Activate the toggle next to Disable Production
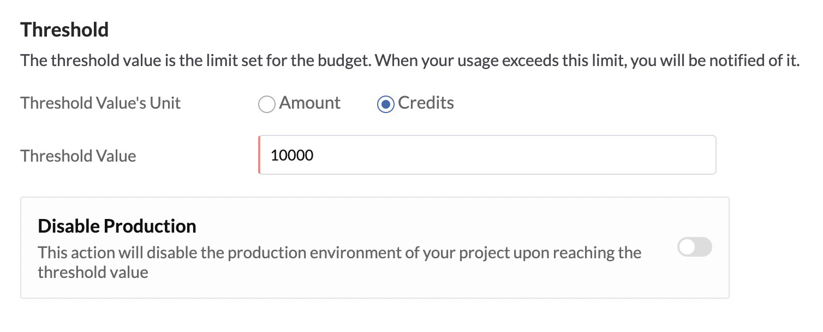Viewport: 823px width, 332px height. (694, 247)
